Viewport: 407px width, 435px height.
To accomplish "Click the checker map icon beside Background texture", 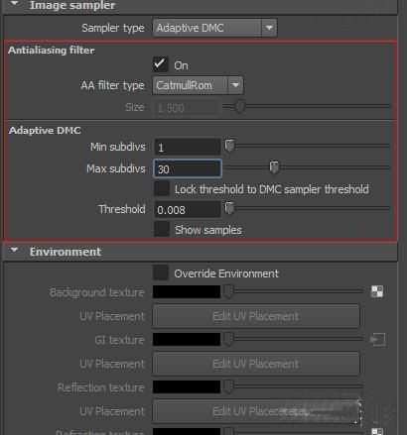I will pos(377,291).
